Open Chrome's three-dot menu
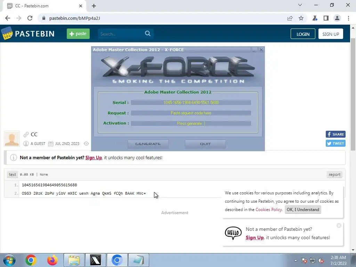The height and width of the screenshot is (267, 356). [348, 18]
